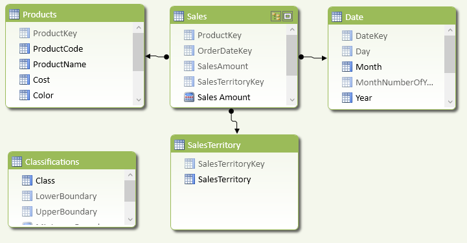Select the ProductName field
The image size is (467, 243).
tap(60, 64)
